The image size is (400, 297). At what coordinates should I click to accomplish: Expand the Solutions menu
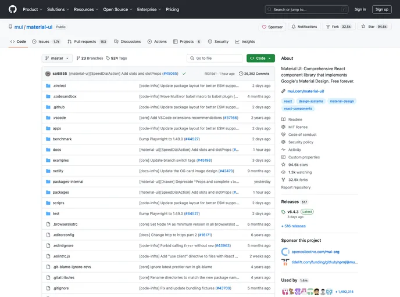pos(58,9)
